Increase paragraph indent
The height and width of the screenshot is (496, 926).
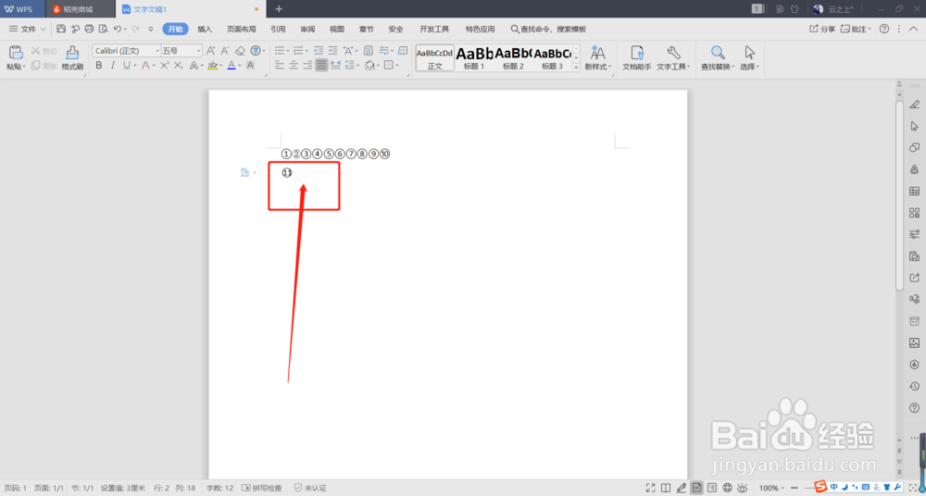coord(332,51)
